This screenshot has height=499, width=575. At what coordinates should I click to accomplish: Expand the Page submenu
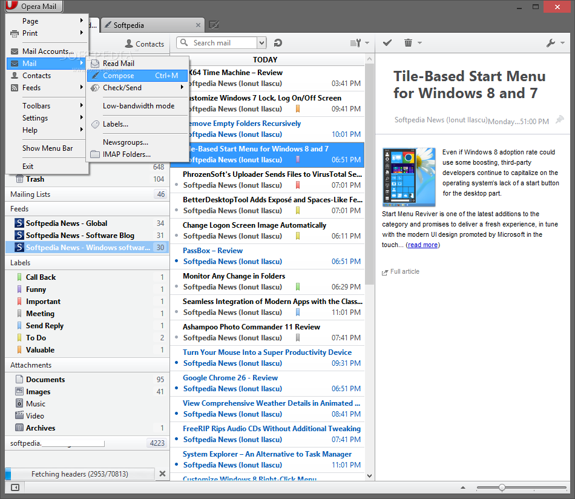47,21
